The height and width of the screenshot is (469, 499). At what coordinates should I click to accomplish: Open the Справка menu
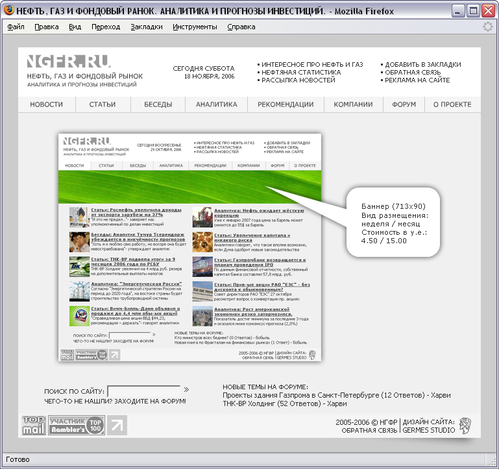pyautogui.click(x=241, y=27)
